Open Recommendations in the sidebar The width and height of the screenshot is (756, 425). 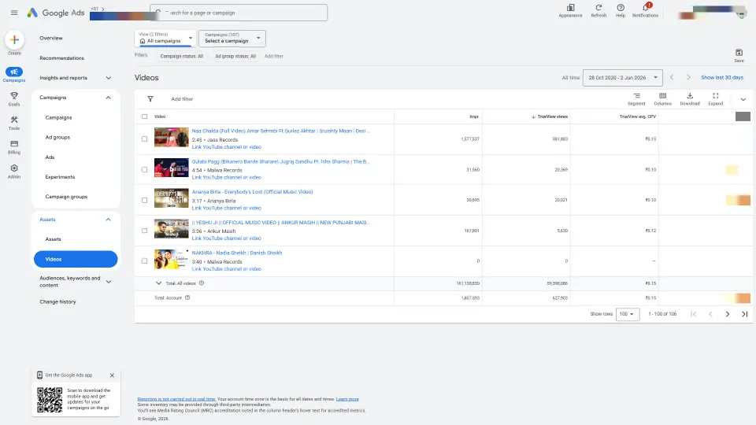click(x=61, y=57)
